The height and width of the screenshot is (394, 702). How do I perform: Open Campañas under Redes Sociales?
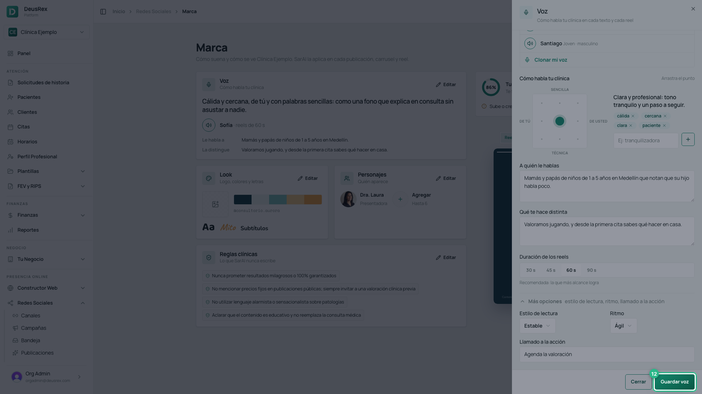pyautogui.click(x=33, y=328)
